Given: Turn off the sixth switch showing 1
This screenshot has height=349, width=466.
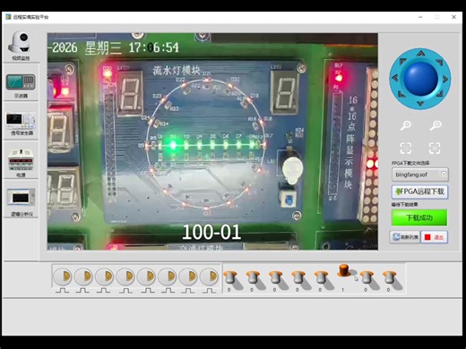Looking at the screenshot, I should coord(344,271).
